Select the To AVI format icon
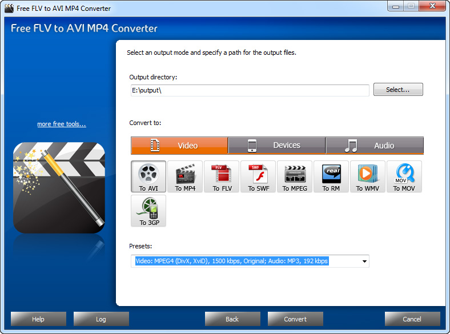This screenshot has height=334, width=450. pyautogui.click(x=148, y=176)
